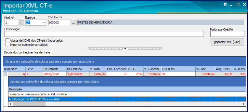
Task: Open the Cód.Conta lookup ellipsis button
Action: [73, 23]
